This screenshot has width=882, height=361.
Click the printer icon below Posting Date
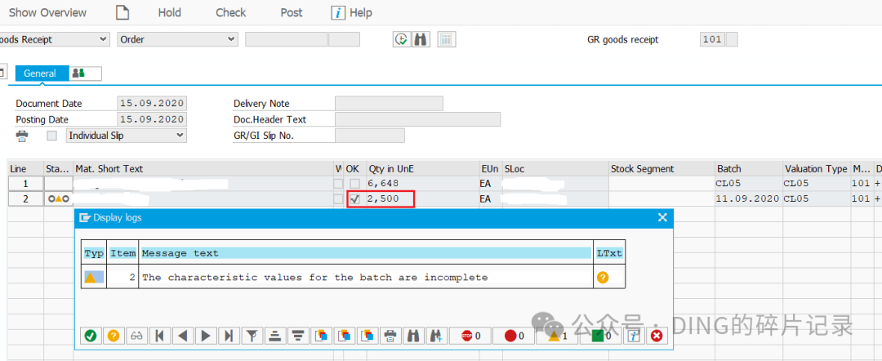[x=22, y=136]
